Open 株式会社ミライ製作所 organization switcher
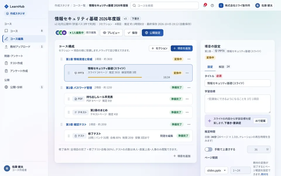 (235, 6)
